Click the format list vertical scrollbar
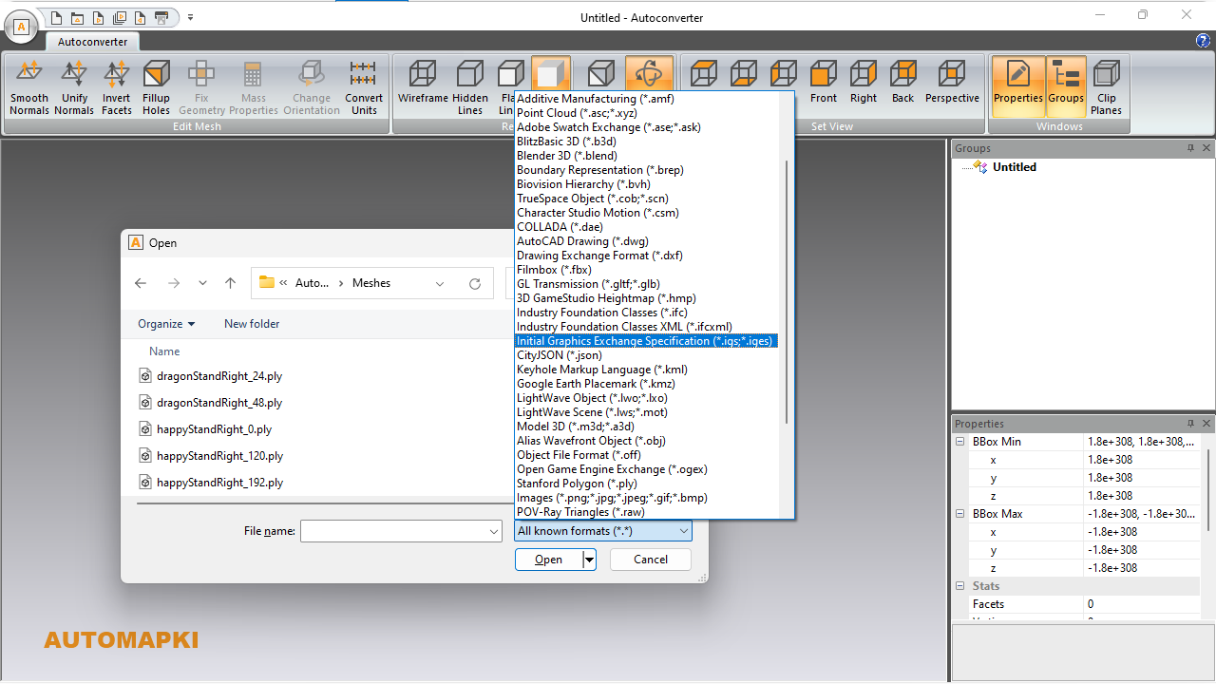The width and height of the screenshot is (1216, 684). tap(786, 291)
